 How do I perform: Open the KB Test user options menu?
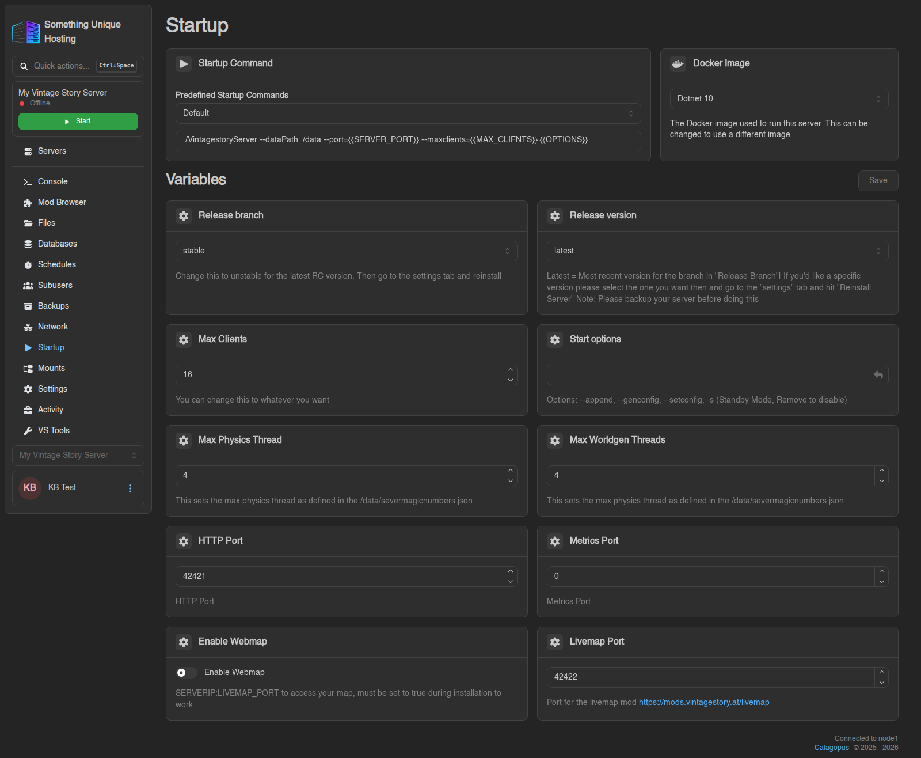pos(130,488)
